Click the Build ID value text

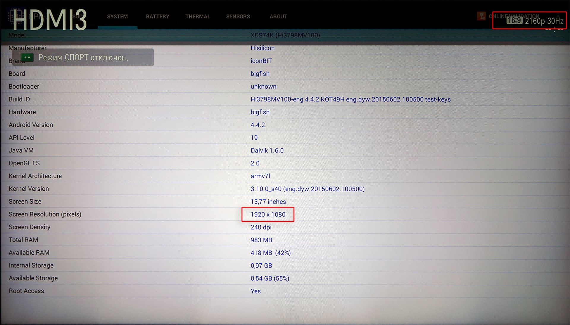tap(350, 99)
